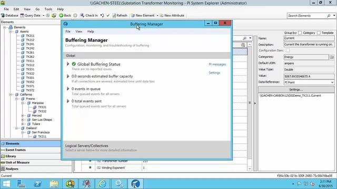Open the Help menu in Buffering Manager

point(91,31)
